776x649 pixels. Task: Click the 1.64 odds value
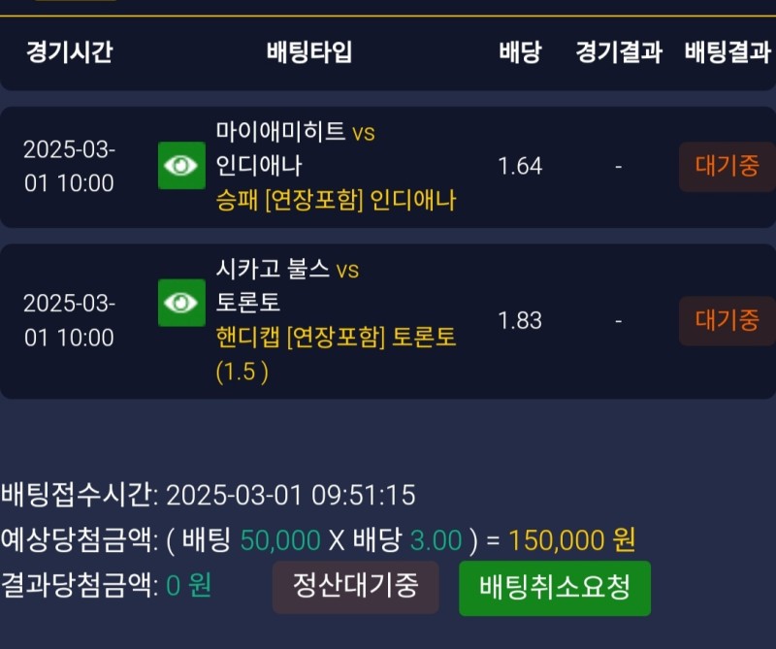520,166
